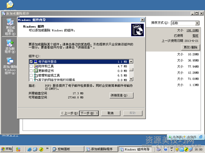Screen dimensions: 205x153
Task: Select the 电子邮件服务 row icon
Action: [36, 62]
